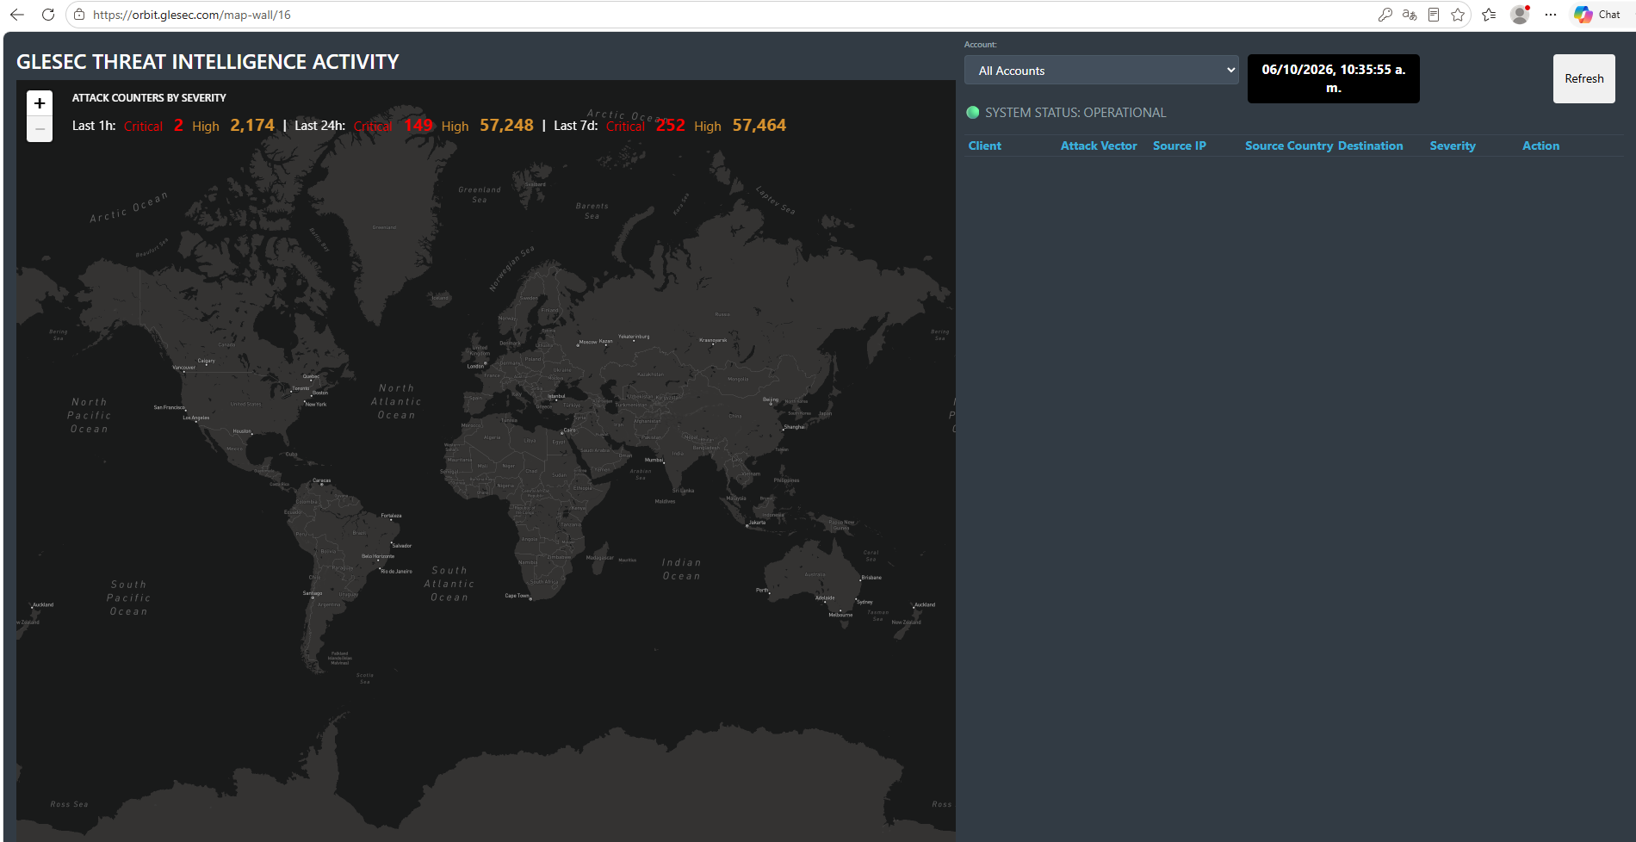Click the Barents Sea label on the map
The width and height of the screenshot is (1636, 842).
click(x=592, y=211)
